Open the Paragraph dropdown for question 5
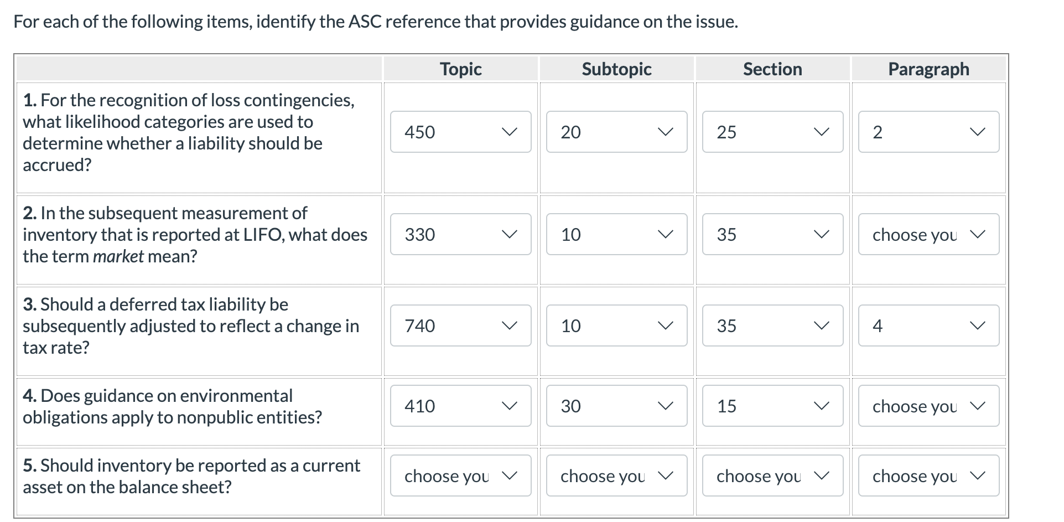Screen dimensions: 1064x522 (928, 476)
